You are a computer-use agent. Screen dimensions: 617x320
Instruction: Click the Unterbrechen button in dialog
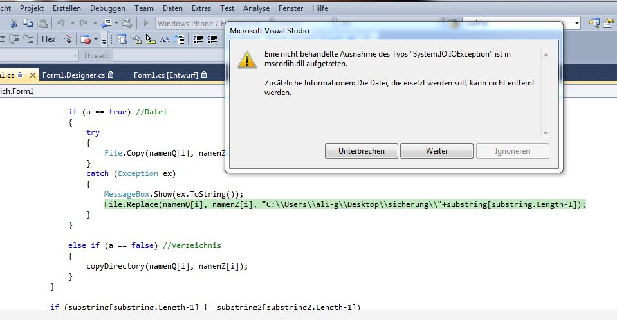361,151
